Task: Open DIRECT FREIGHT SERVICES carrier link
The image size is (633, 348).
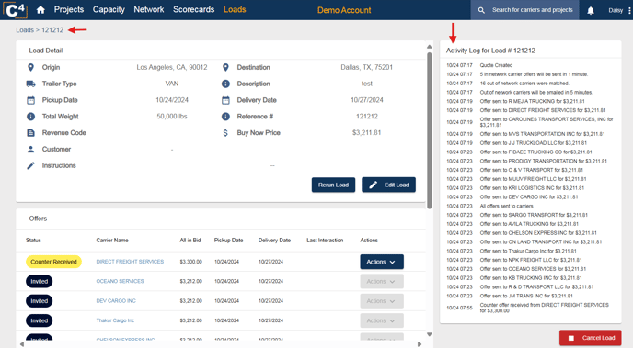Action: click(x=130, y=262)
